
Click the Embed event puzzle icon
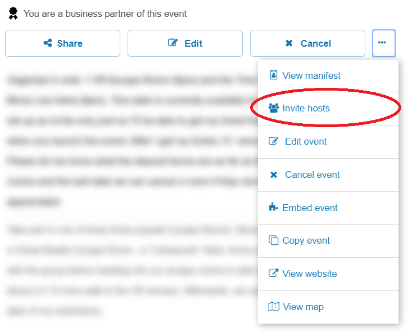pyautogui.click(x=274, y=208)
